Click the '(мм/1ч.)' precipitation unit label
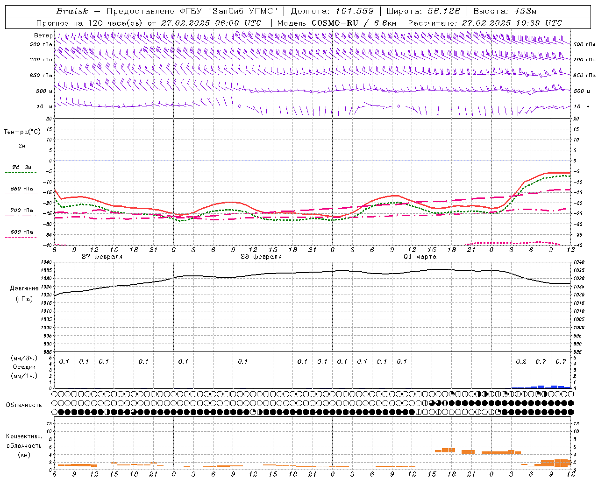 click(24, 376)
